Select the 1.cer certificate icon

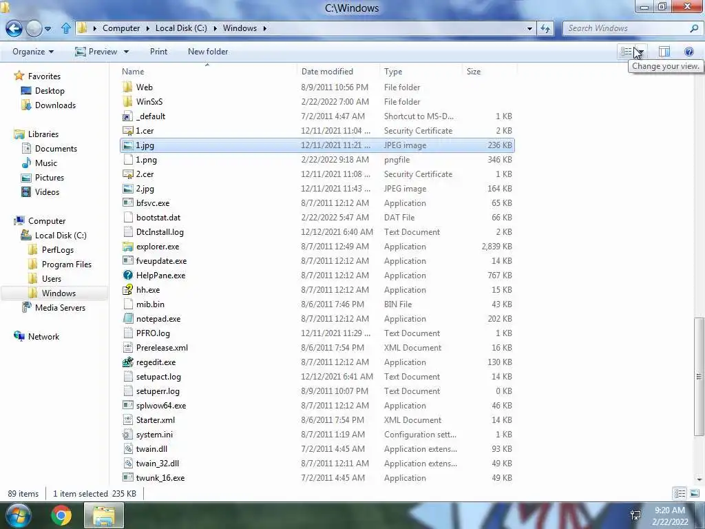[x=127, y=130]
